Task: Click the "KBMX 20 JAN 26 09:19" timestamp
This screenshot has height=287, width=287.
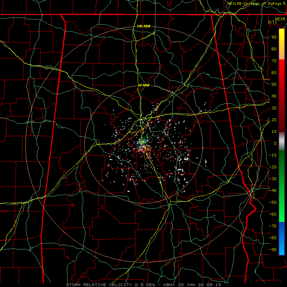Action: click(x=192, y=285)
